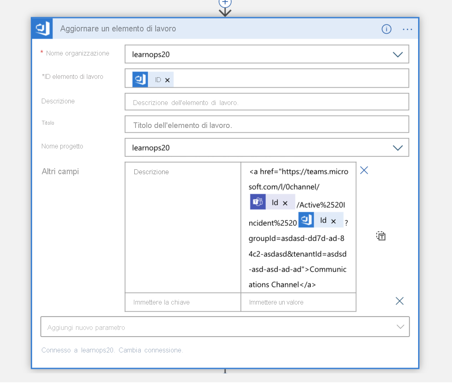Expand the Nome progetto dropdown

398,148
